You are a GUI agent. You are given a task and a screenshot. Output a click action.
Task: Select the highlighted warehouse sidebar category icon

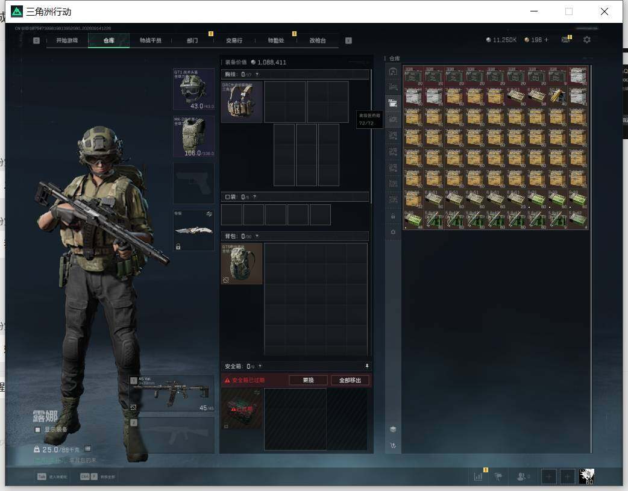[393, 103]
